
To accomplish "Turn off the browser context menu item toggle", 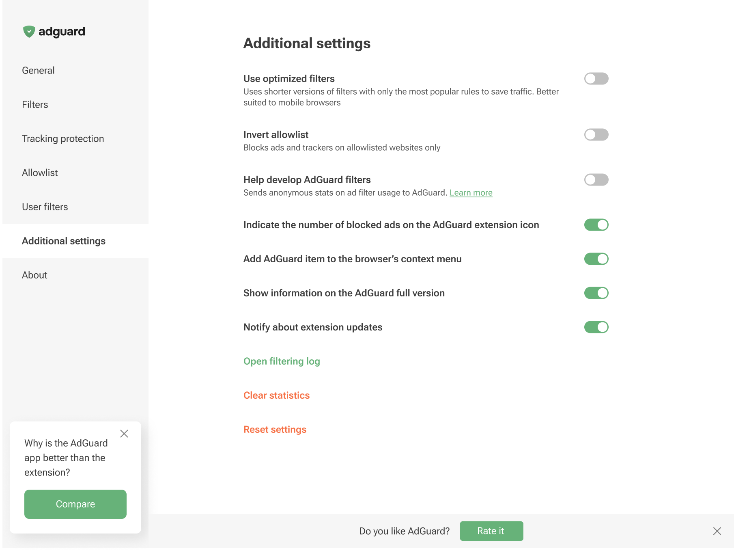I will [596, 259].
